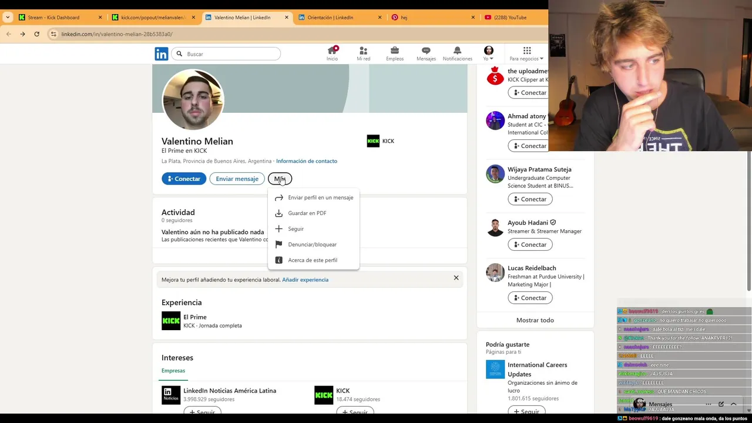Click Enviar mensaje button
Viewport: 752px width, 423px height.
(x=237, y=179)
